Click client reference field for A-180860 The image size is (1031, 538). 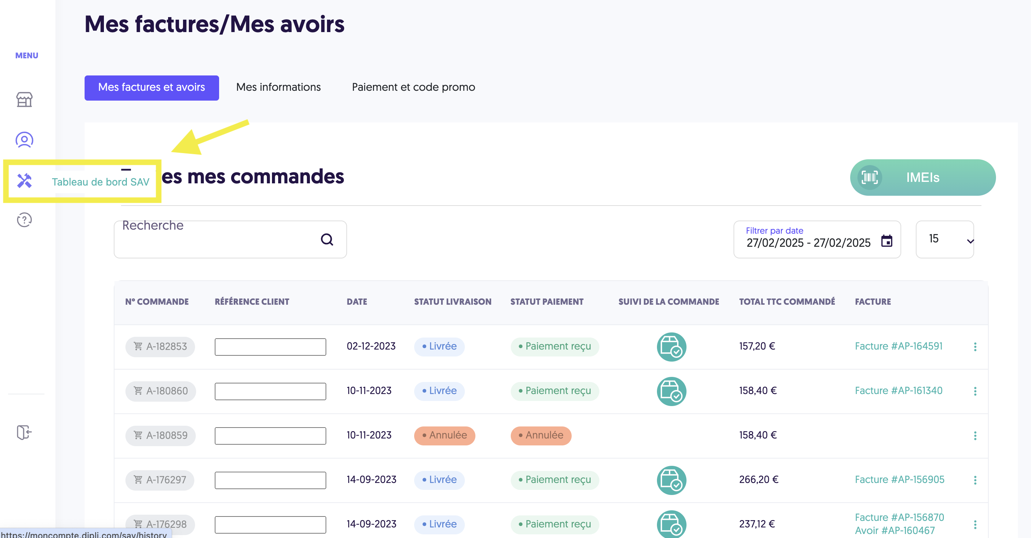tap(270, 391)
